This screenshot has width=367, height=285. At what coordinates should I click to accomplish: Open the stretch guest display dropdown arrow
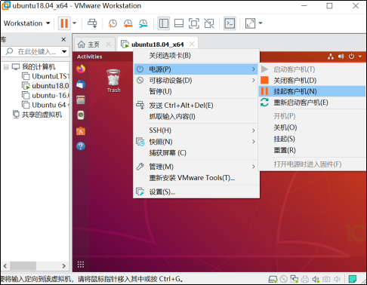(x=261, y=23)
